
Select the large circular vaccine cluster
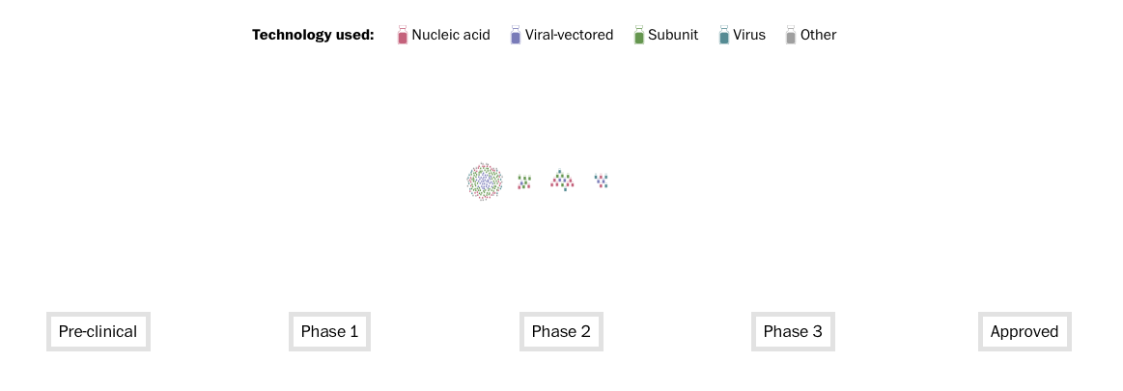(485, 182)
